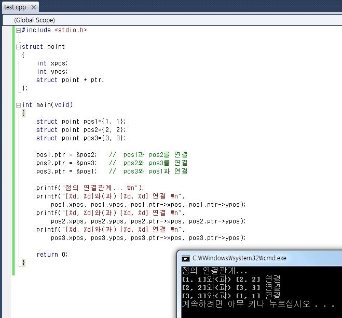Click the pos3.xpos printf arguments line

148,238
